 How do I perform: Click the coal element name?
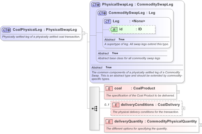[118, 88]
